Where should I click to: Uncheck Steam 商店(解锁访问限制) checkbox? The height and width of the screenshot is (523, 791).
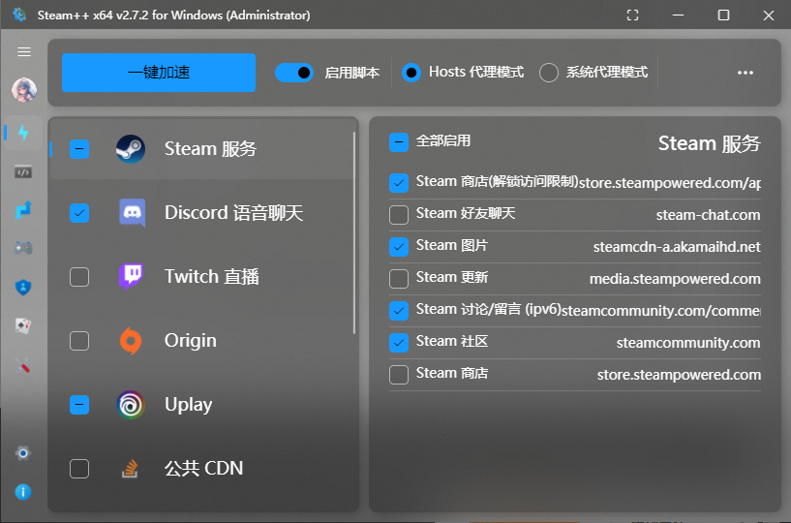tap(399, 183)
